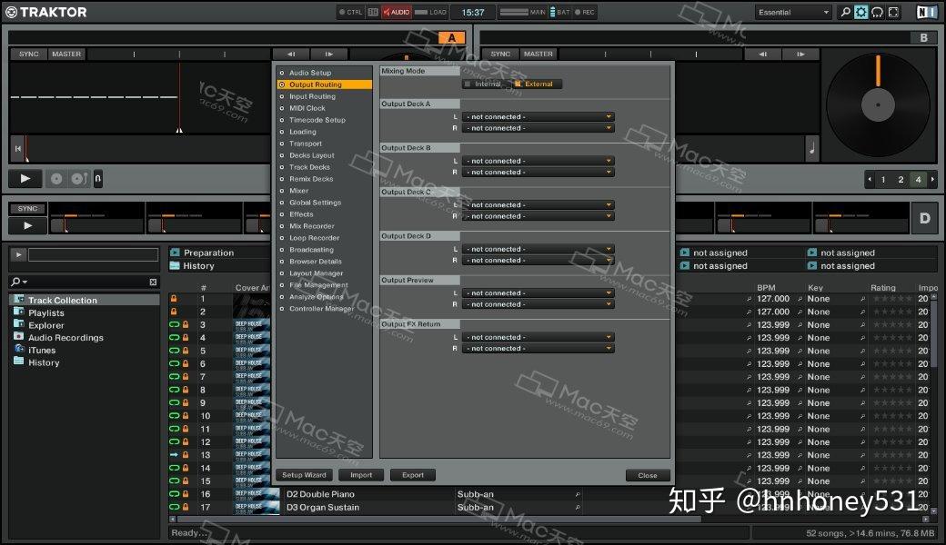The image size is (946, 545).
Task: Select loop size 4 on Deck B
Action: [918, 180]
